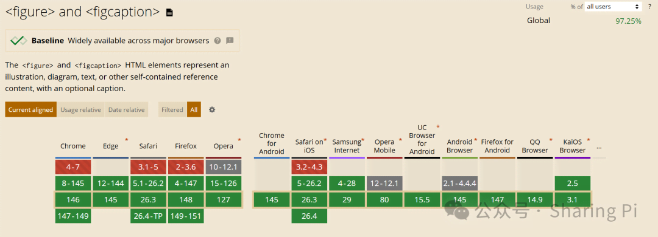Click the asterisk note beside UC Browser
The image size is (658, 237).
(x=438, y=127)
